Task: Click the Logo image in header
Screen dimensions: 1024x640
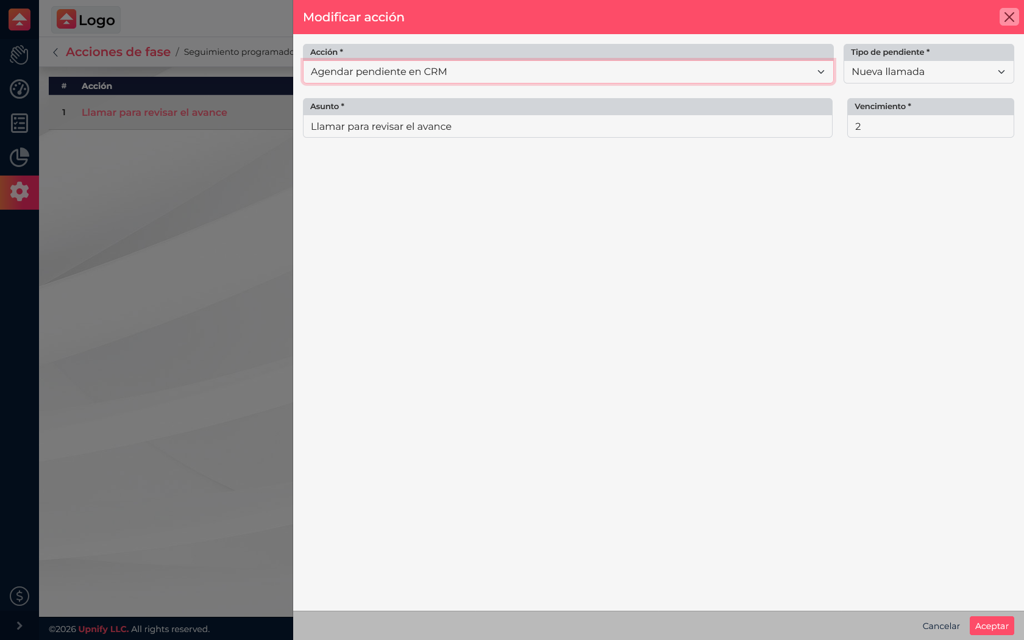Action: pos(86,20)
